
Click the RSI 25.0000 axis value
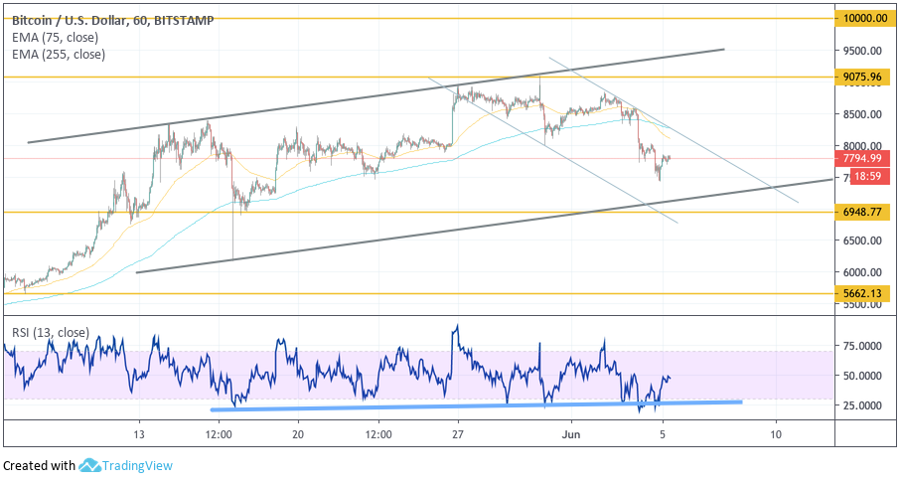coord(862,405)
